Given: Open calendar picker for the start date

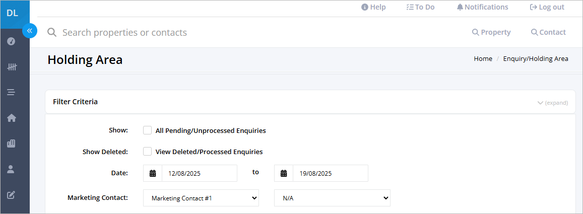Looking at the screenshot, I should [x=153, y=173].
